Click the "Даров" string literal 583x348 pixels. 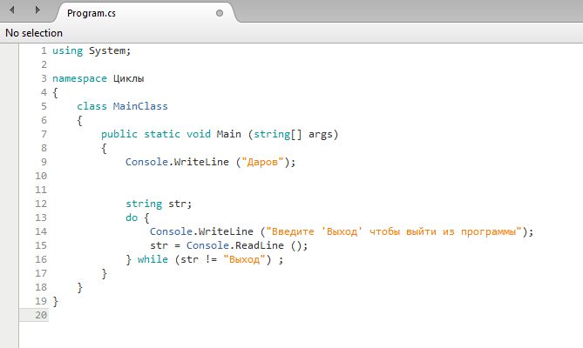262,162
